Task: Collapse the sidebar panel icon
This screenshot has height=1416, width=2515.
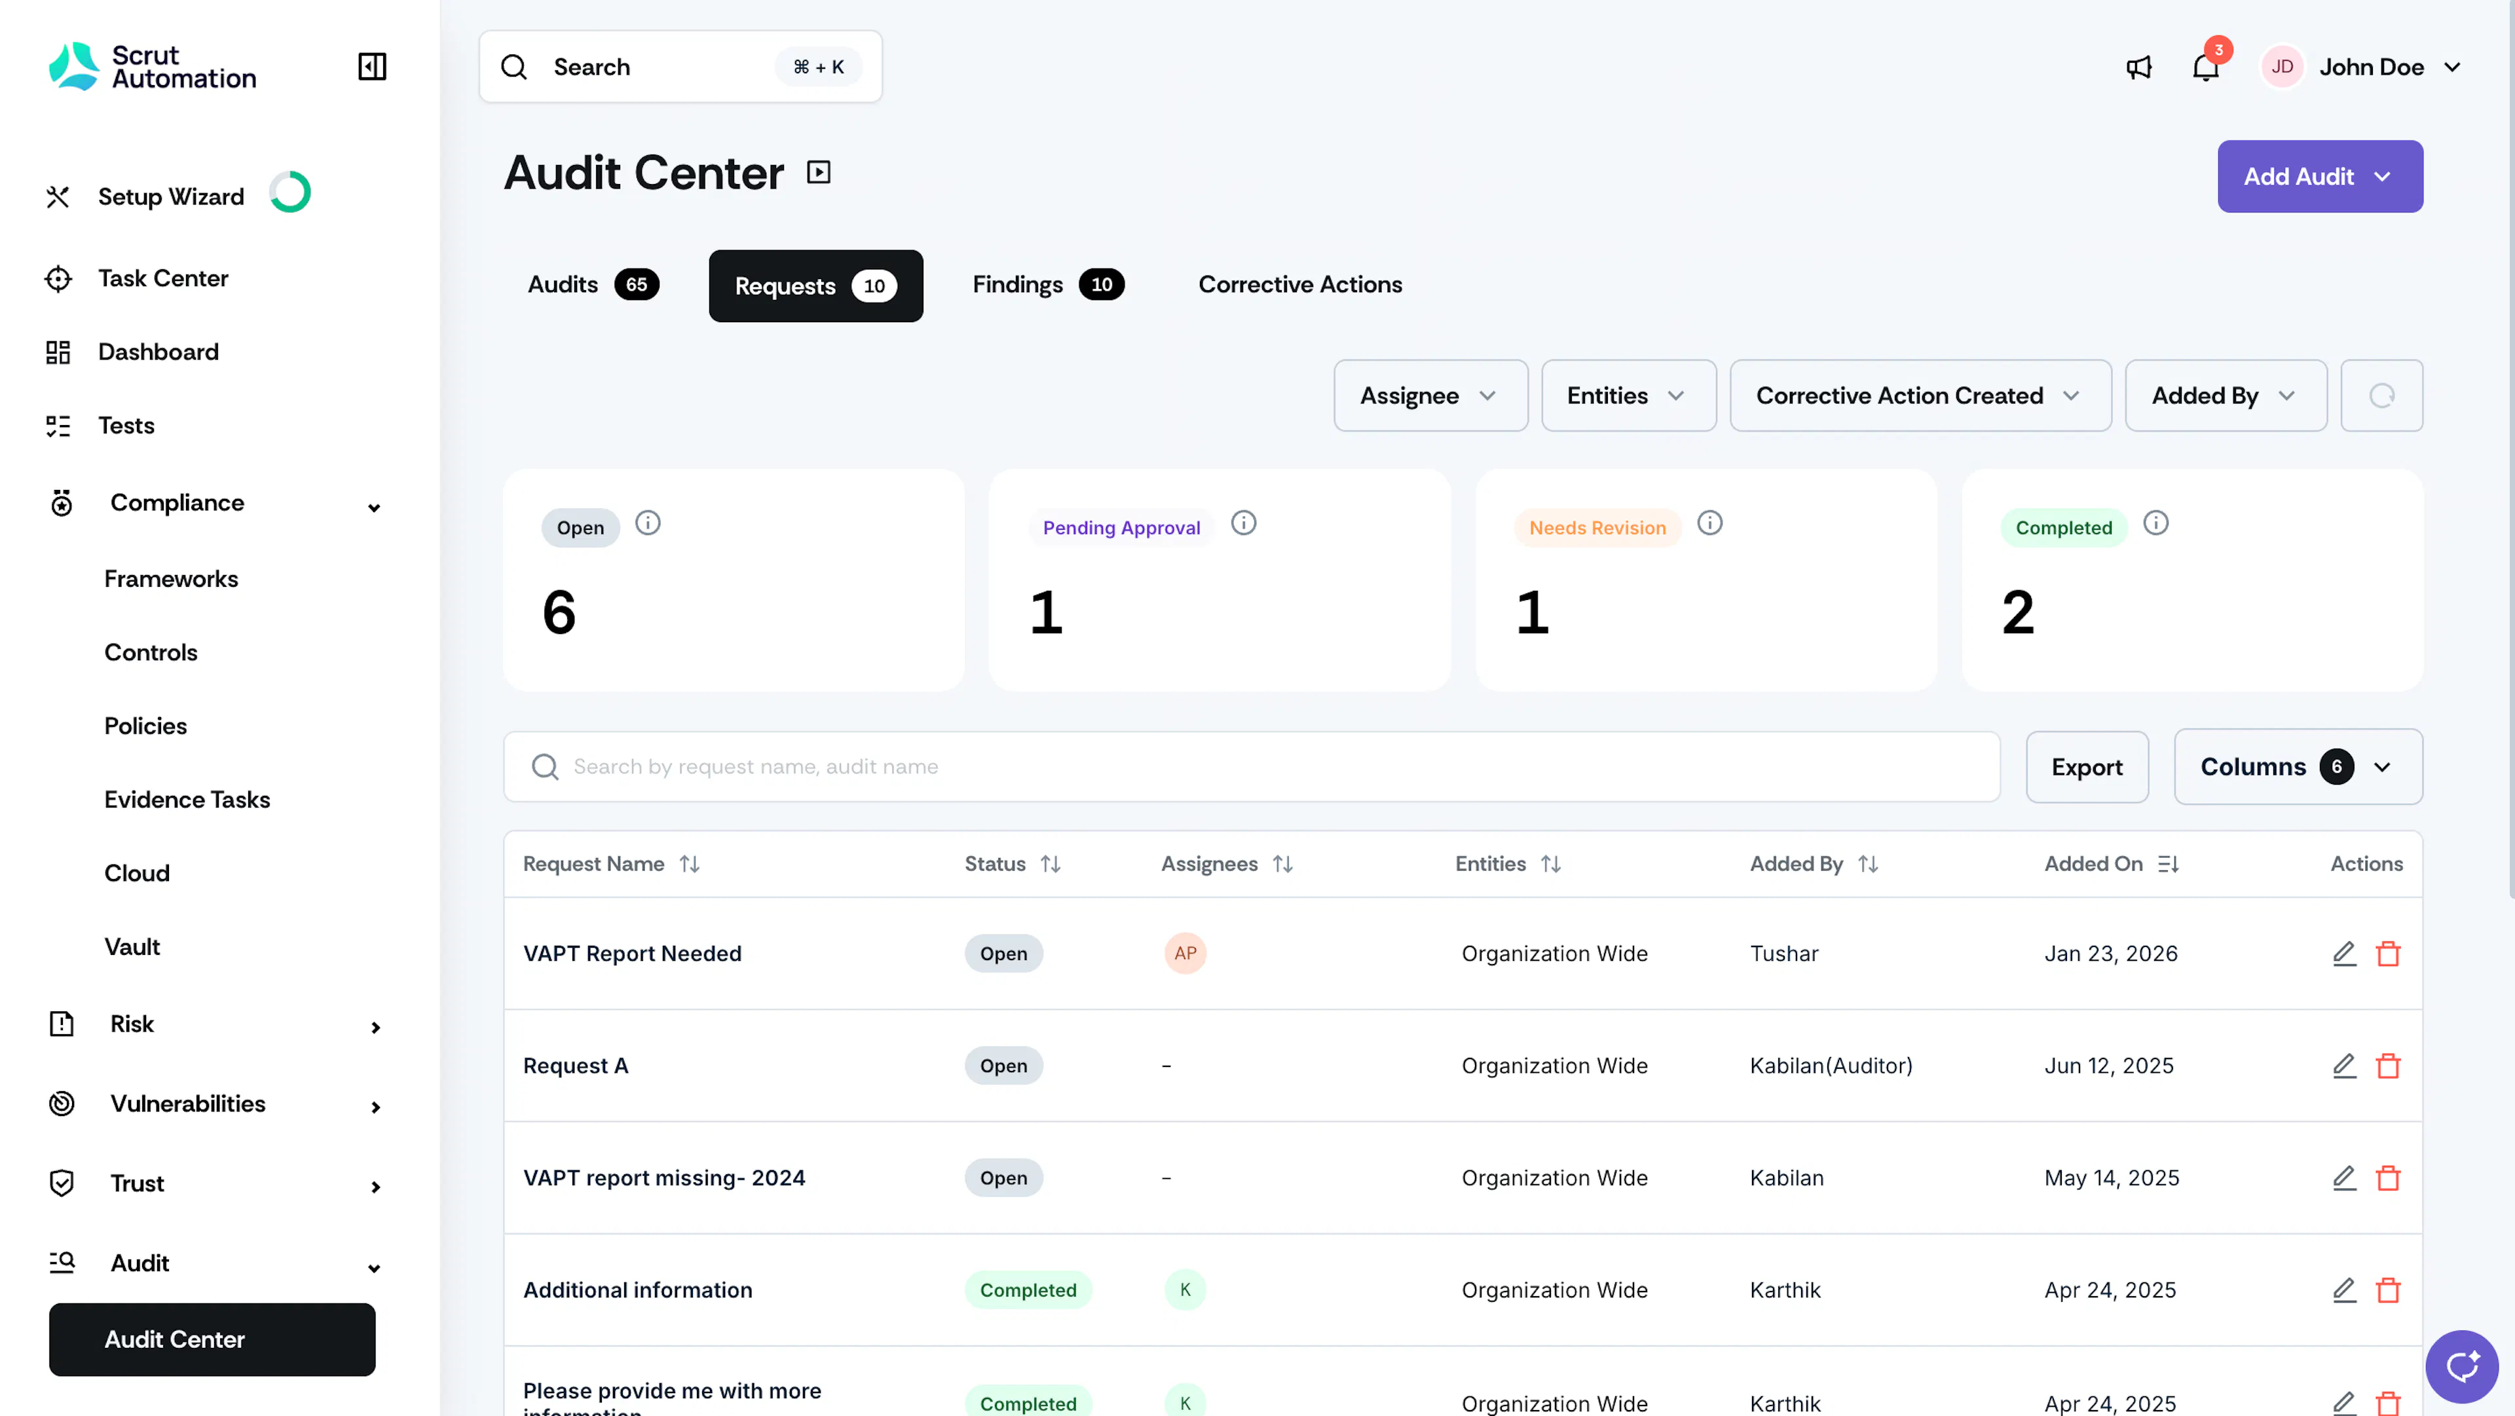Action: coord(372,66)
